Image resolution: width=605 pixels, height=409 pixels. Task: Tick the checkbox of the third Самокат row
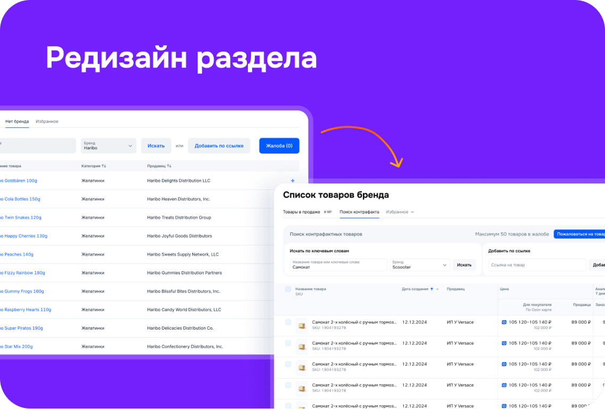(288, 364)
